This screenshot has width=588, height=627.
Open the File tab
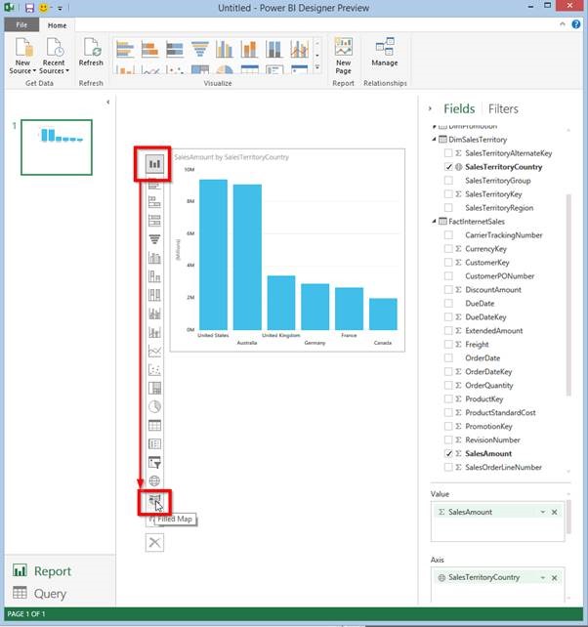pyautogui.click(x=21, y=24)
